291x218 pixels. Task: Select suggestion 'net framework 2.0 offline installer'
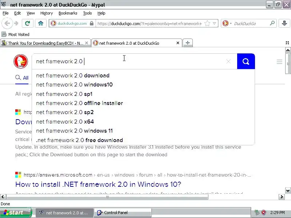tap(143, 103)
